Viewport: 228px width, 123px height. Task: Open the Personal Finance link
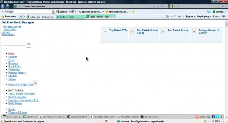coord(17,73)
